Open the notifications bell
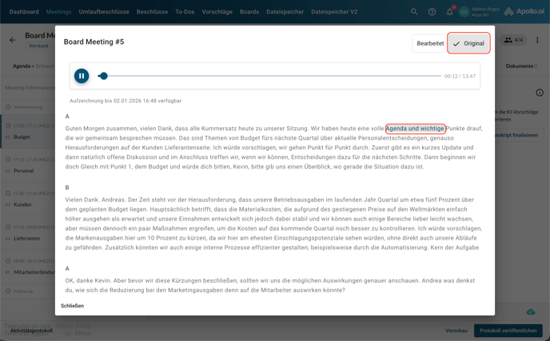 (449, 12)
